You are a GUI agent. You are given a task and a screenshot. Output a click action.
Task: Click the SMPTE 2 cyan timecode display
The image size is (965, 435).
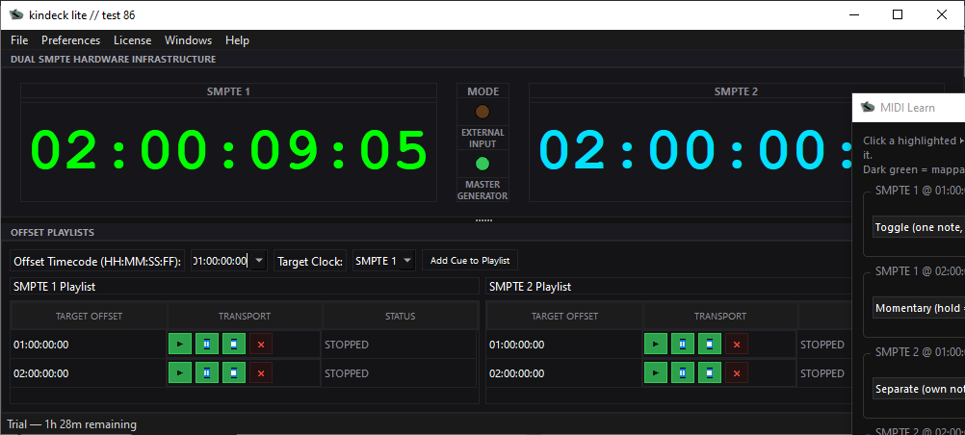695,151
